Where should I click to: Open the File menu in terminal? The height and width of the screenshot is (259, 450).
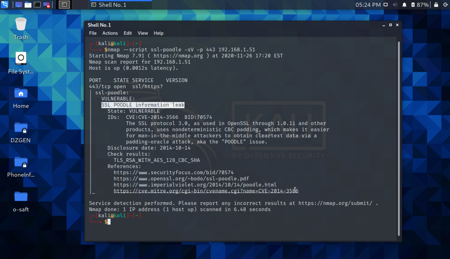point(93,33)
